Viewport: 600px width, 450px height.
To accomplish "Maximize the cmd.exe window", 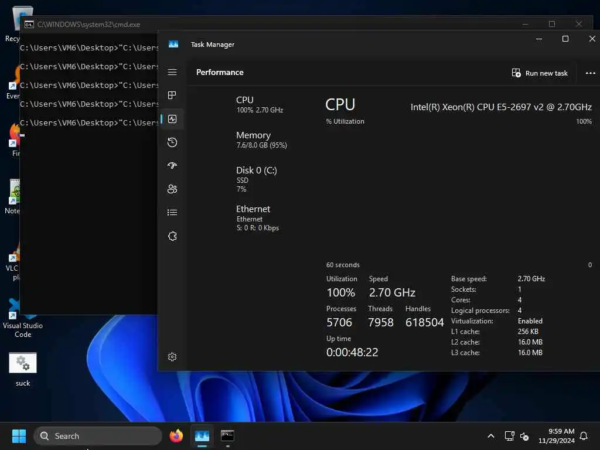I will click(x=552, y=24).
